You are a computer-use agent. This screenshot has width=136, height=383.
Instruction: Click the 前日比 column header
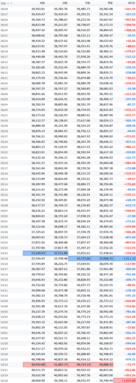(x=131, y=3)
